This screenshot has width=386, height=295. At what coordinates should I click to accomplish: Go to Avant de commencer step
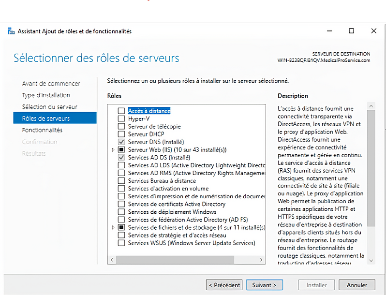51,84
